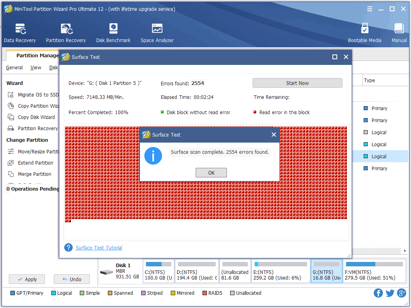Launch Partition Recovery from the top toolbar

tap(66, 33)
